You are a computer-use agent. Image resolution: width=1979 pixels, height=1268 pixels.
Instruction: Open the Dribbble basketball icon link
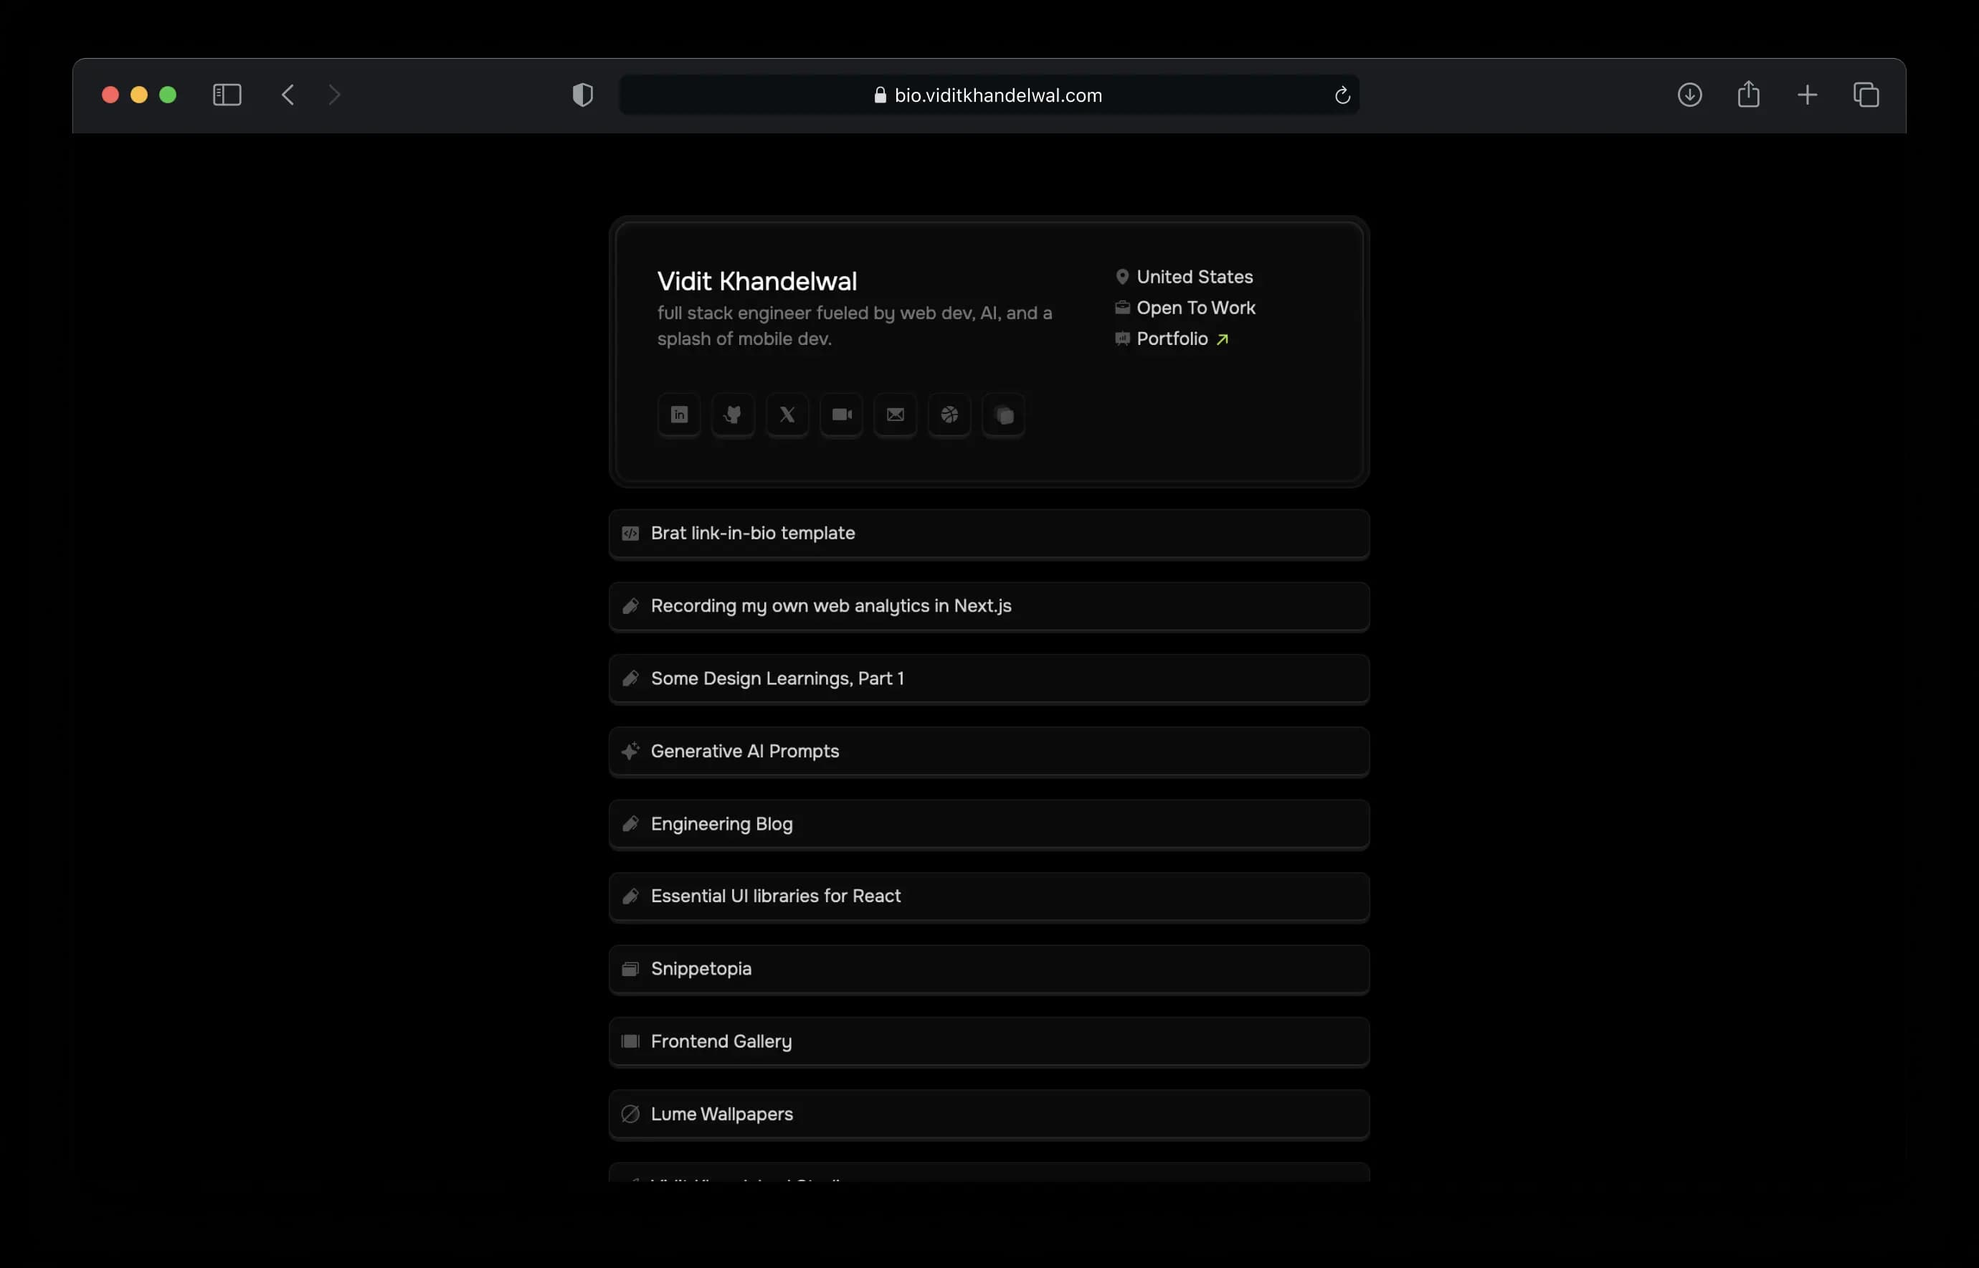coord(949,415)
